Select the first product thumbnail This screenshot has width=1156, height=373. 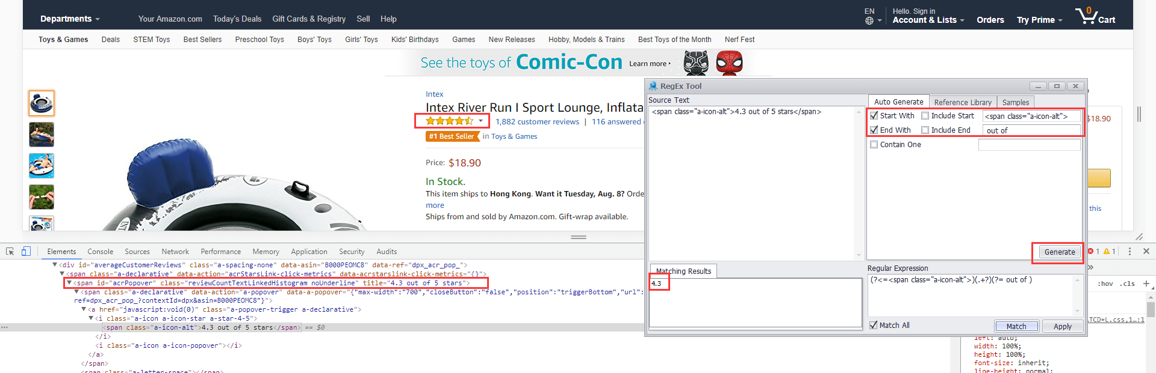pos(42,103)
